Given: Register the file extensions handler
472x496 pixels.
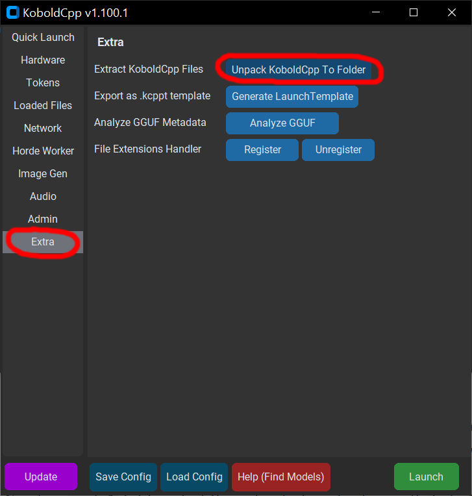Looking at the screenshot, I should (262, 149).
